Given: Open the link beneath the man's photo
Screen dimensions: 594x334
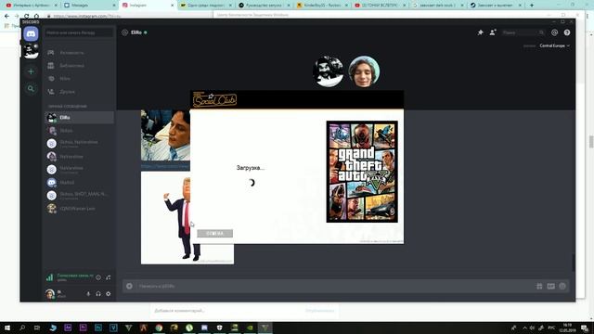Looking at the screenshot, I should pos(165,166).
